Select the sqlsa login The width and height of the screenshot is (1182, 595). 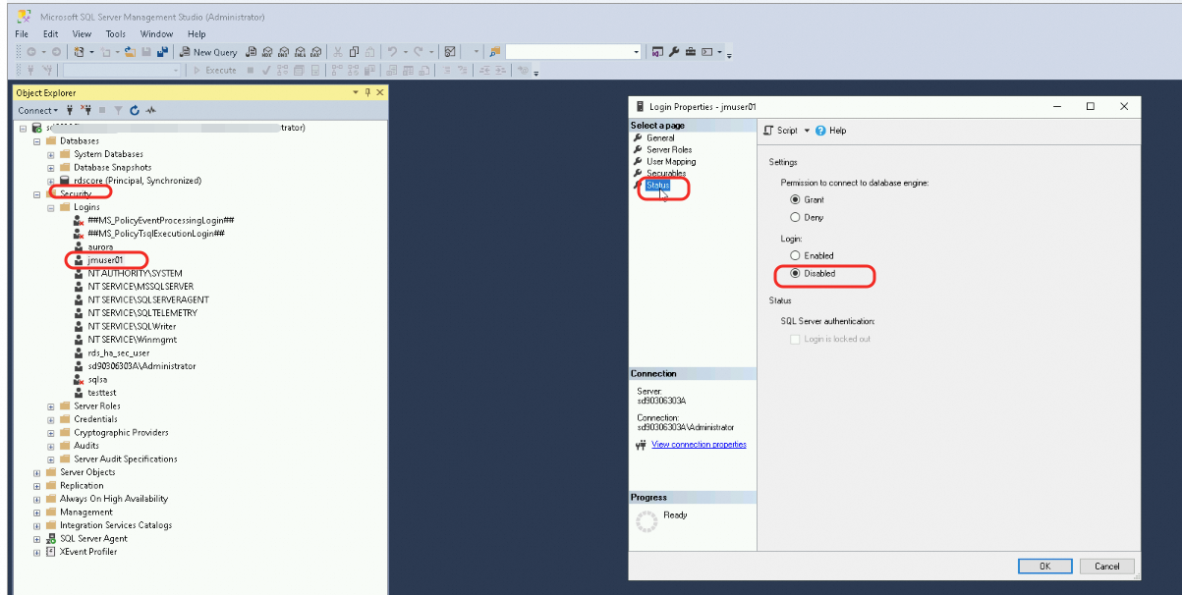97,379
